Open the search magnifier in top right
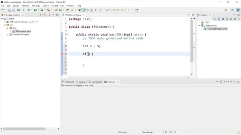The image size is (241, 135). coord(226,10)
